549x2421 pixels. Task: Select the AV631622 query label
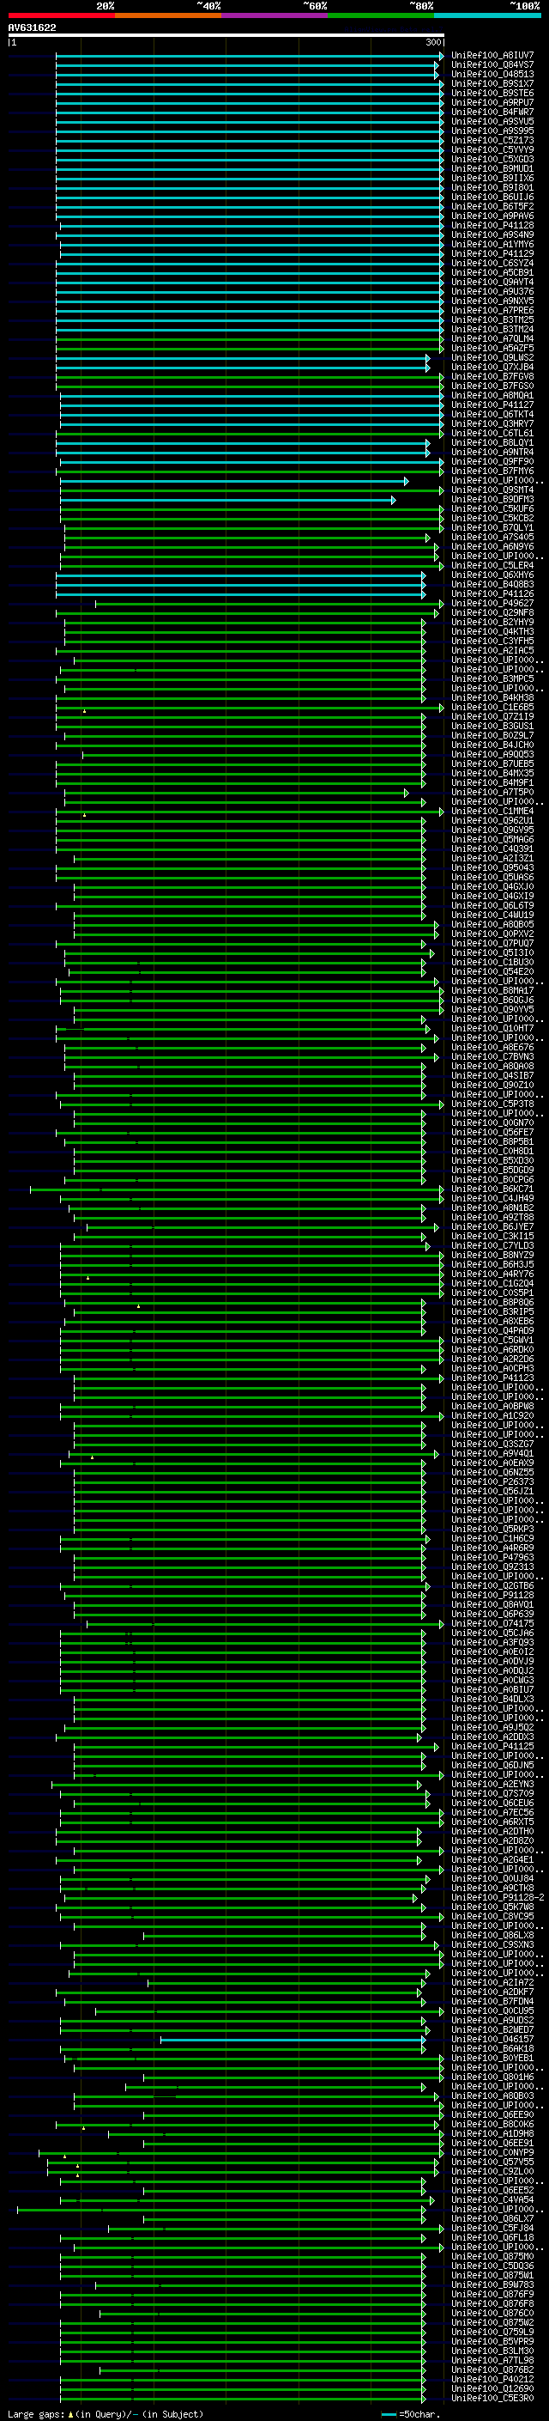(x=32, y=27)
